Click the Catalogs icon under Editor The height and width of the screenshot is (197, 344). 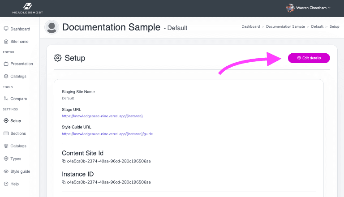tap(6, 77)
